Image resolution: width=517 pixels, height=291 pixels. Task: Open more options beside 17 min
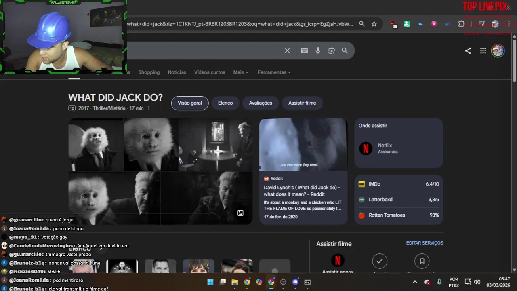149,108
